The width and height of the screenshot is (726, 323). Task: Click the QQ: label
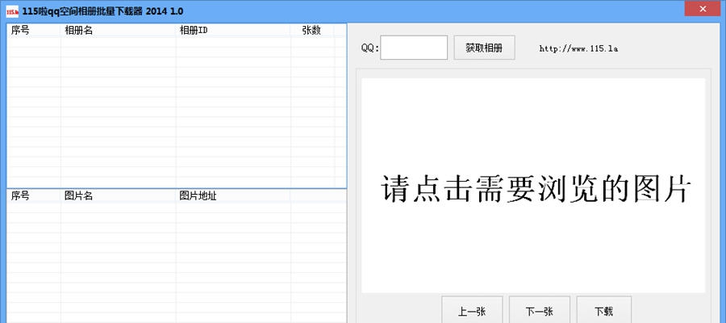click(x=370, y=48)
